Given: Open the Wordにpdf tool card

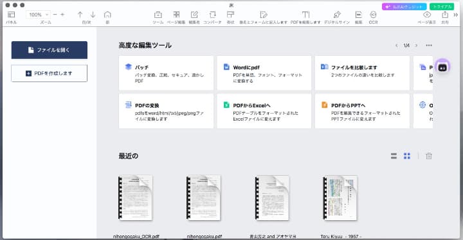Looking at the screenshot, I should [x=264, y=73].
